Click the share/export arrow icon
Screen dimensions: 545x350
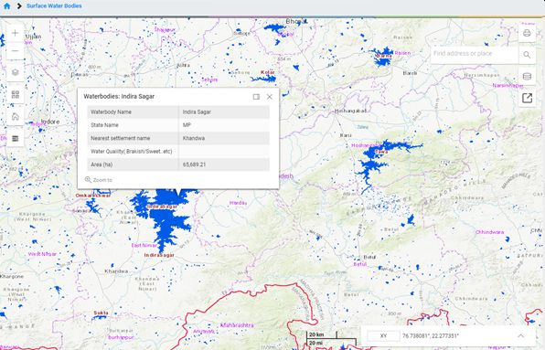point(527,99)
